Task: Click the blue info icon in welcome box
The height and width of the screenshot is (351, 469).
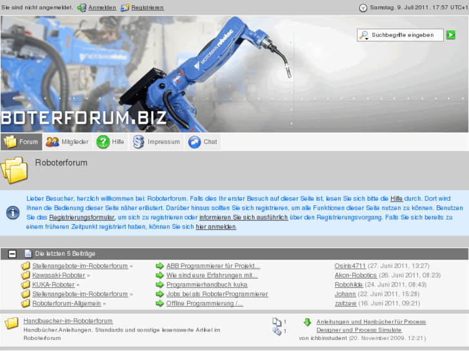Action: coord(13,213)
